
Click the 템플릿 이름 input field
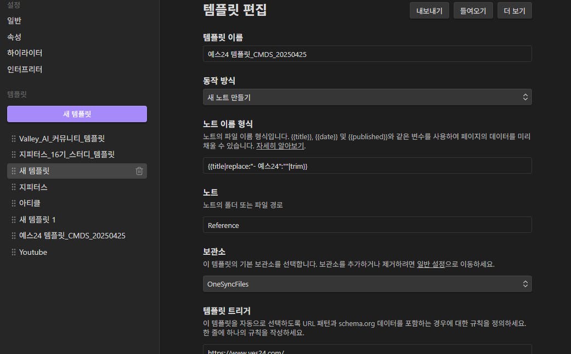367,54
